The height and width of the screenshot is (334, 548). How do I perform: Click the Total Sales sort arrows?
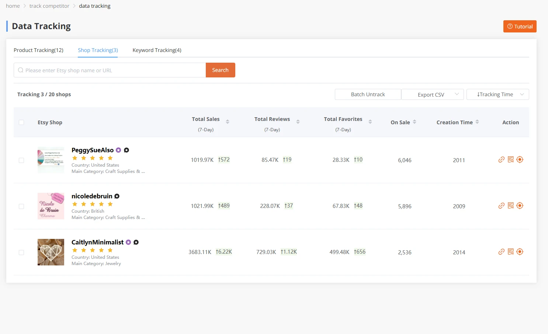pyautogui.click(x=228, y=121)
